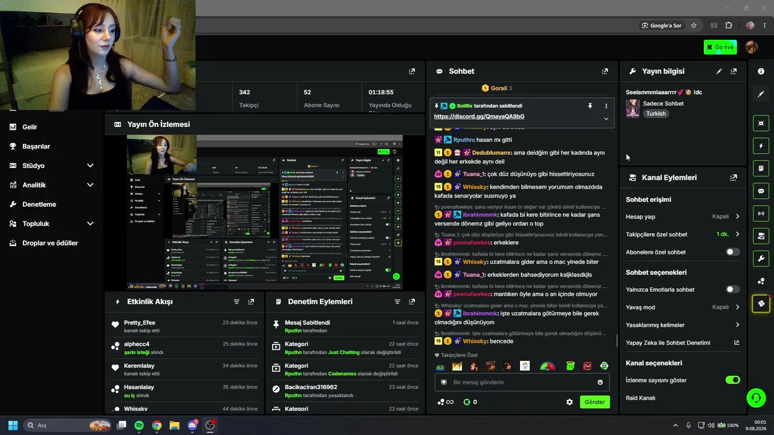Screen dimensions: 774x435
Task: Click the Windows Start button
Action: (13, 425)
